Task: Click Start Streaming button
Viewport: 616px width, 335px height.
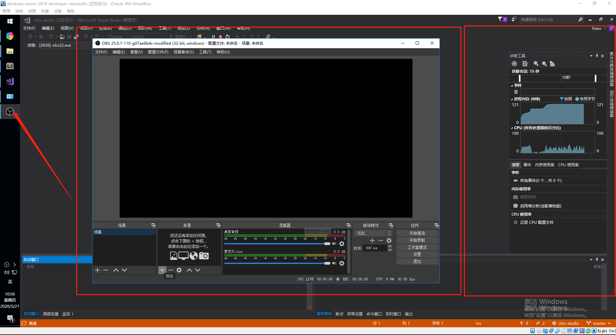Action: [417, 233]
